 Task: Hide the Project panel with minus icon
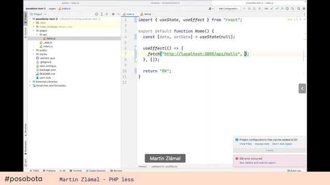(118, 14)
